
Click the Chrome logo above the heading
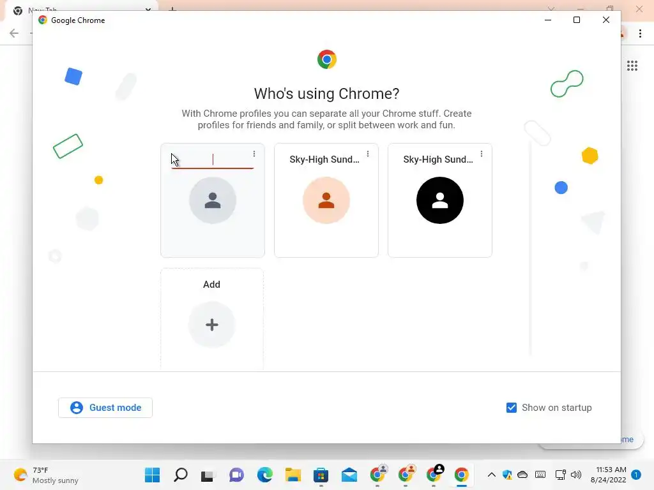pos(326,59)
